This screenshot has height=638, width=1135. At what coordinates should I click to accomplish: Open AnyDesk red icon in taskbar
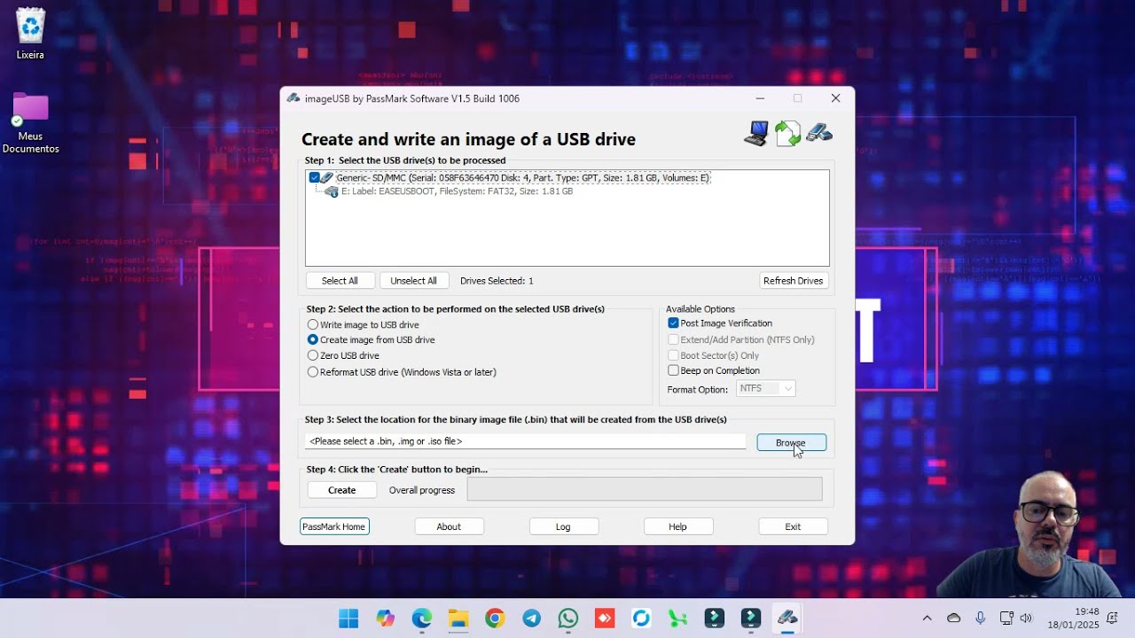605,619
